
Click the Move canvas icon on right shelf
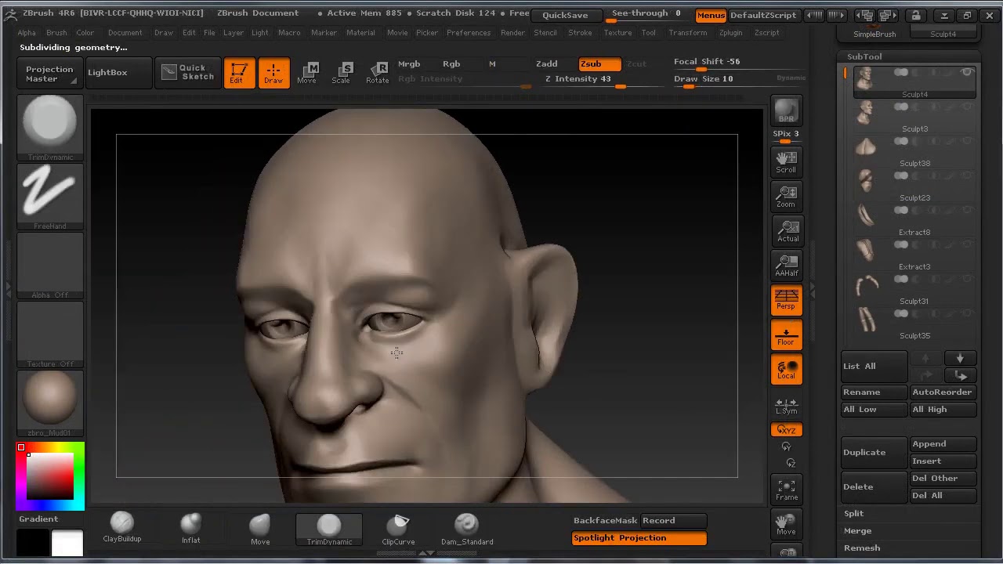[786, 524]
